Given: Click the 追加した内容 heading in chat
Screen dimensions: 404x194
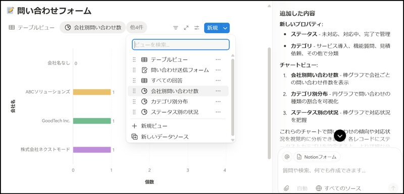Looking at the screenshot, I should 297,14.
